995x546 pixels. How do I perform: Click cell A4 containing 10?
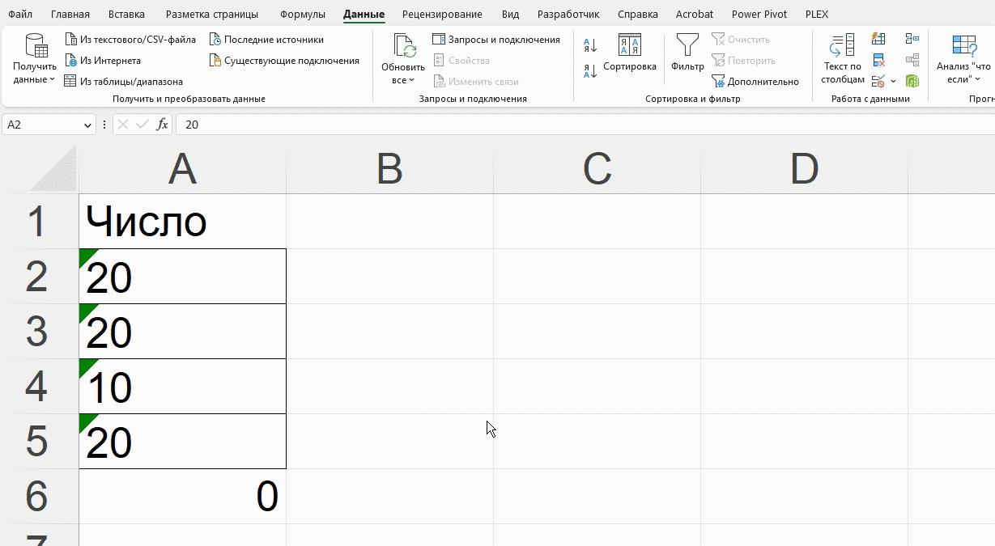(182, 386)
